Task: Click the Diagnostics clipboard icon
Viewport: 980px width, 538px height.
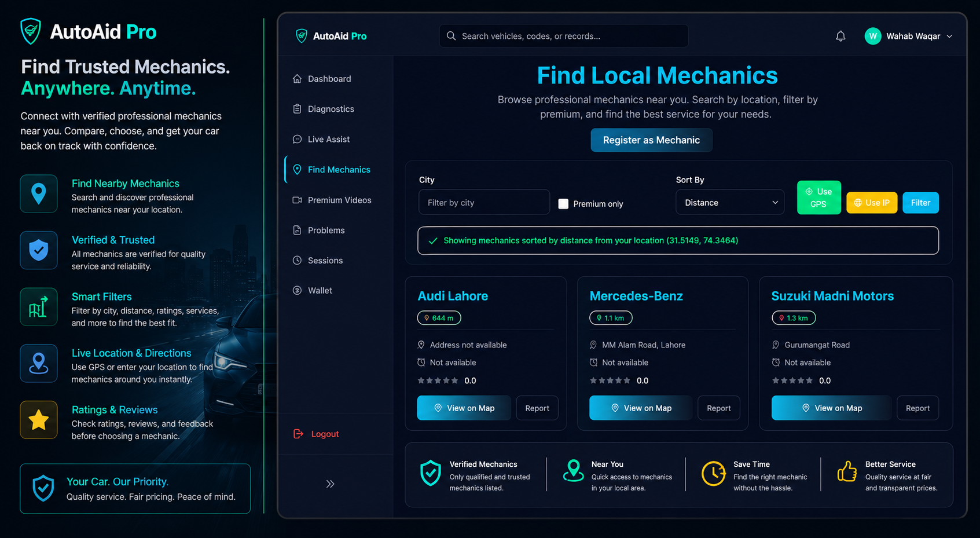Action: coord(297,109)
